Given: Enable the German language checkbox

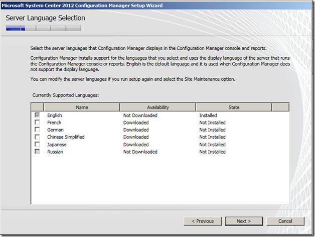Looking at the screenshot, I should 37,130.
